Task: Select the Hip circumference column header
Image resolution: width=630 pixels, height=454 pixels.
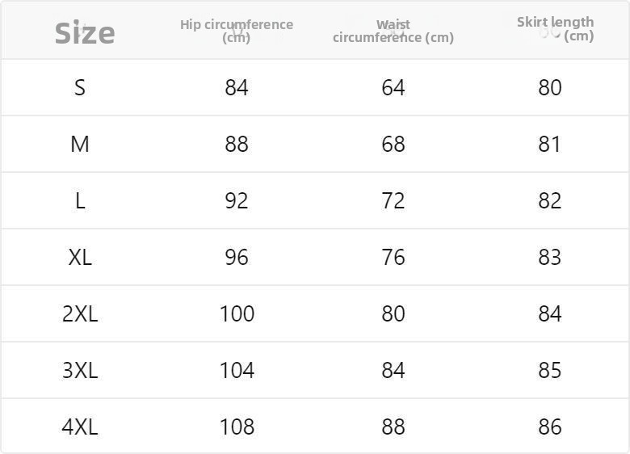Action: [x=237, y=31]
